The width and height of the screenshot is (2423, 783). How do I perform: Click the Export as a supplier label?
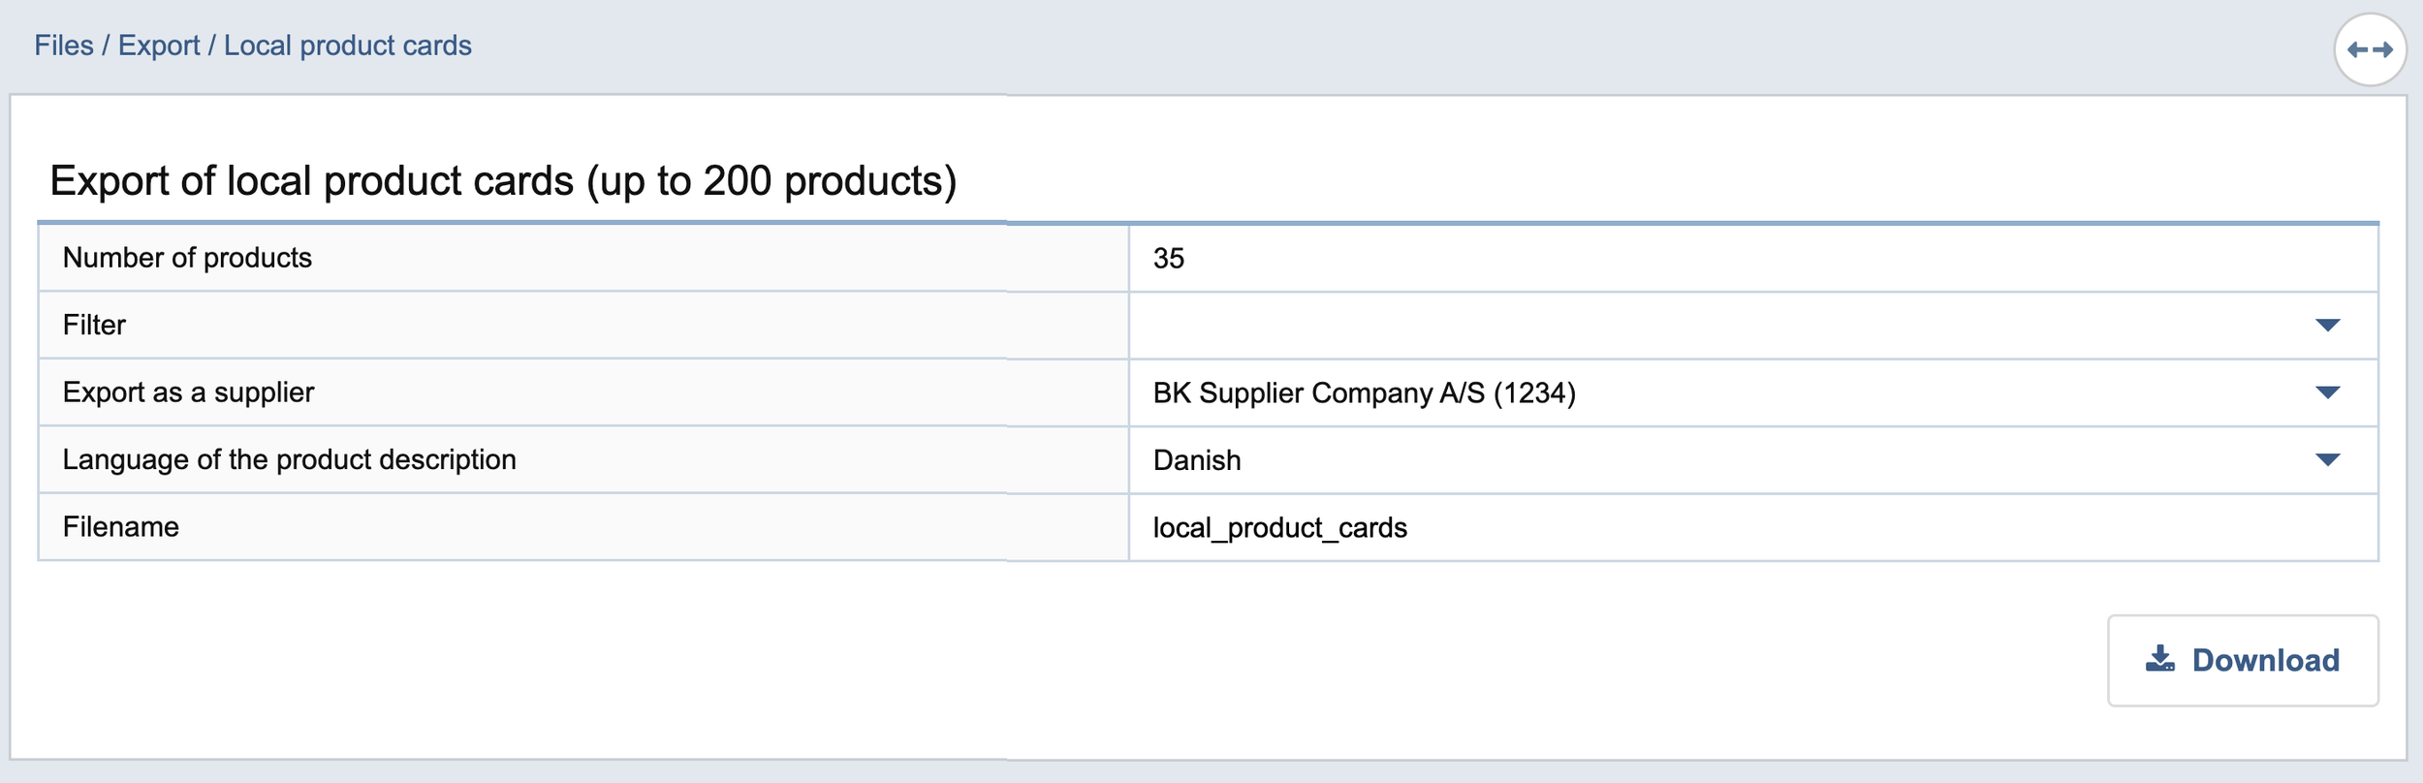click(x=188, y=392)
